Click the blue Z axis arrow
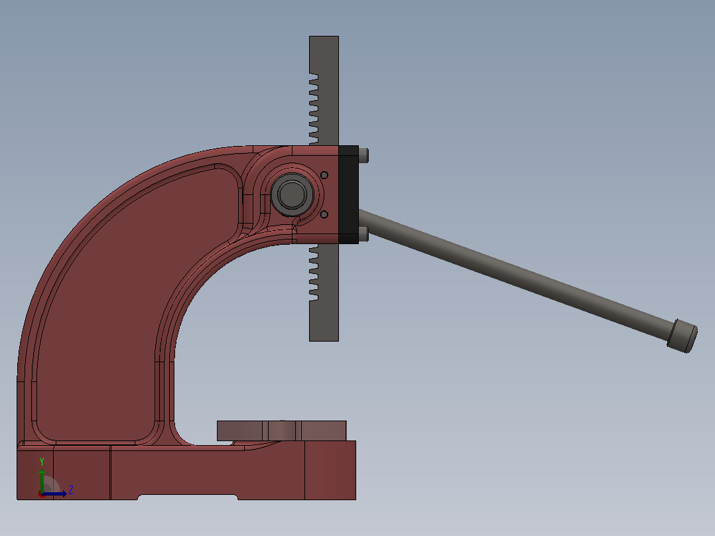Screen dimensions: 715x536 point(54,494)
